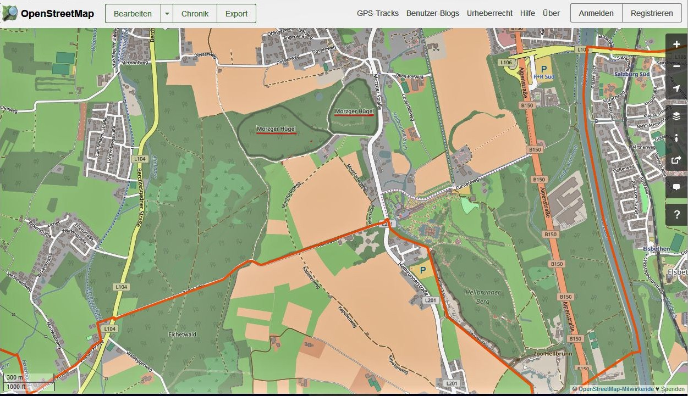The height and width of the screenshot is (396, 688).
Task: Click the show my location arrow icon
Action: 676,89
